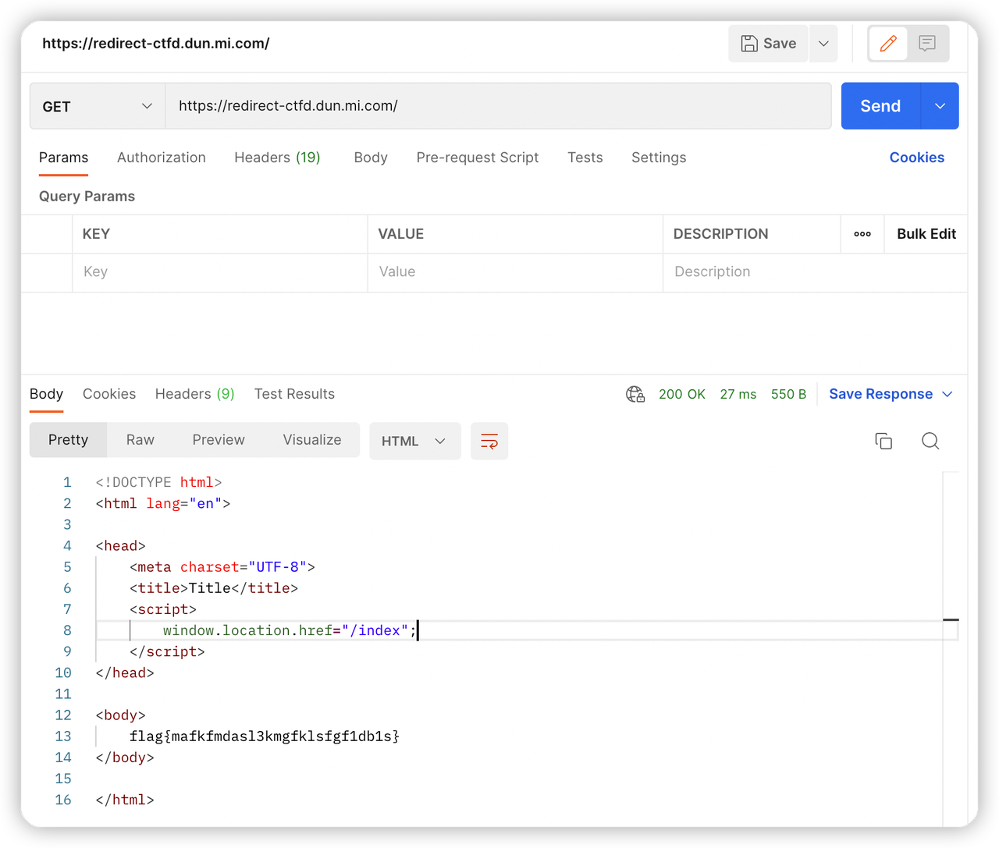Viewport: 999px width, 848px height.
Task: Open the comments icon panel
Action: pyautogui.click(x=927, y=44)
